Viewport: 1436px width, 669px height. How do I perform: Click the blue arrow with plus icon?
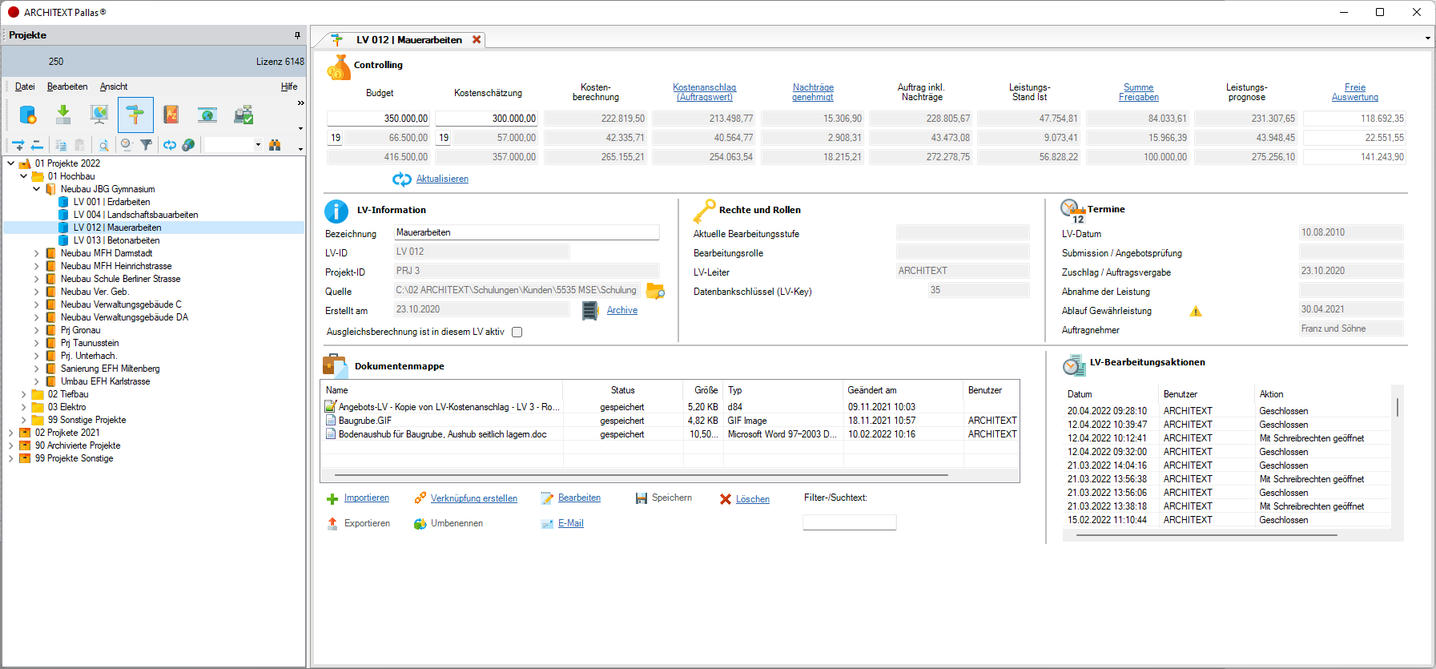[x=18, y=145]
